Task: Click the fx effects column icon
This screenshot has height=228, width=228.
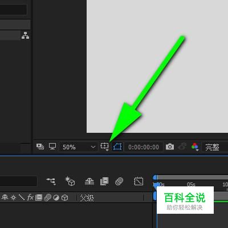Action: [x=30, y=197]
